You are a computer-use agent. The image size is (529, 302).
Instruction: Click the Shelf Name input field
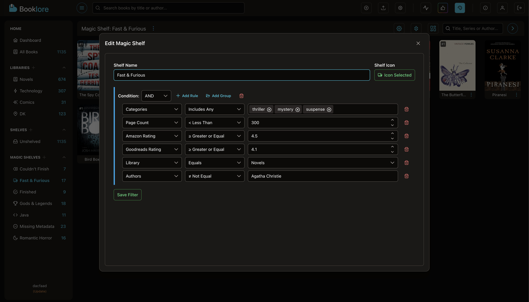[241, 75]
